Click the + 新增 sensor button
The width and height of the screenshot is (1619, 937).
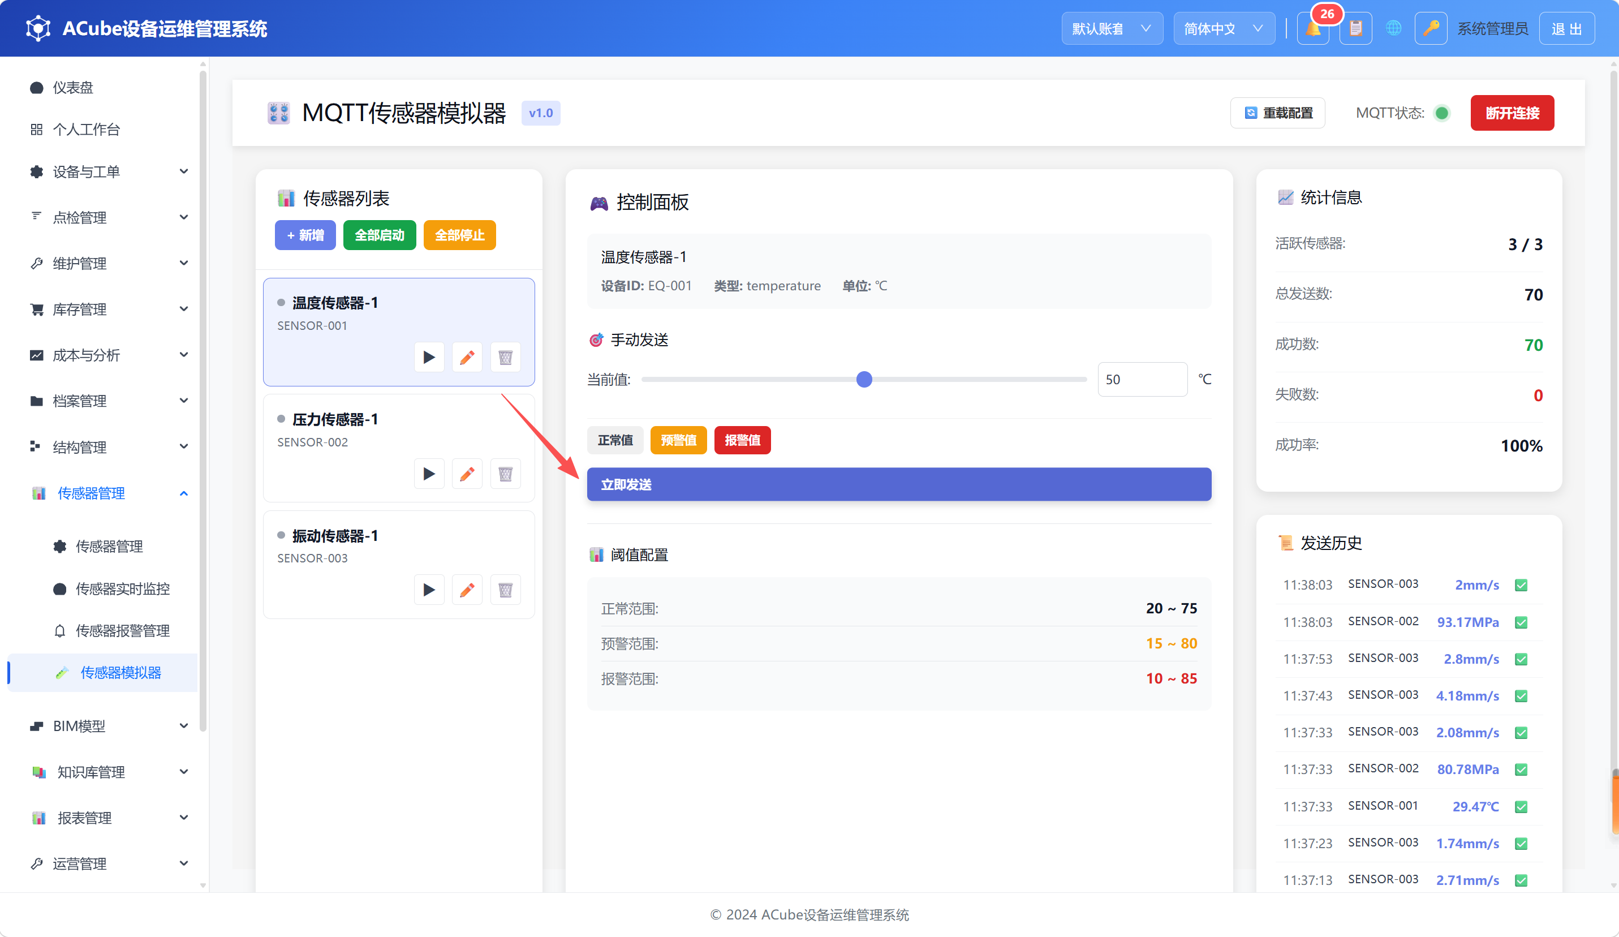(305, 235)
